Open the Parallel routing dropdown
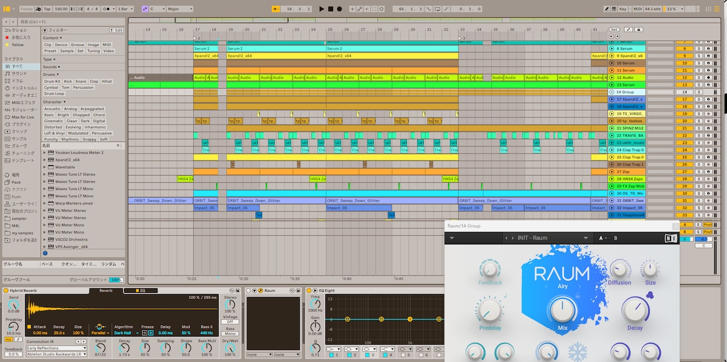 [x=101, y=333]
